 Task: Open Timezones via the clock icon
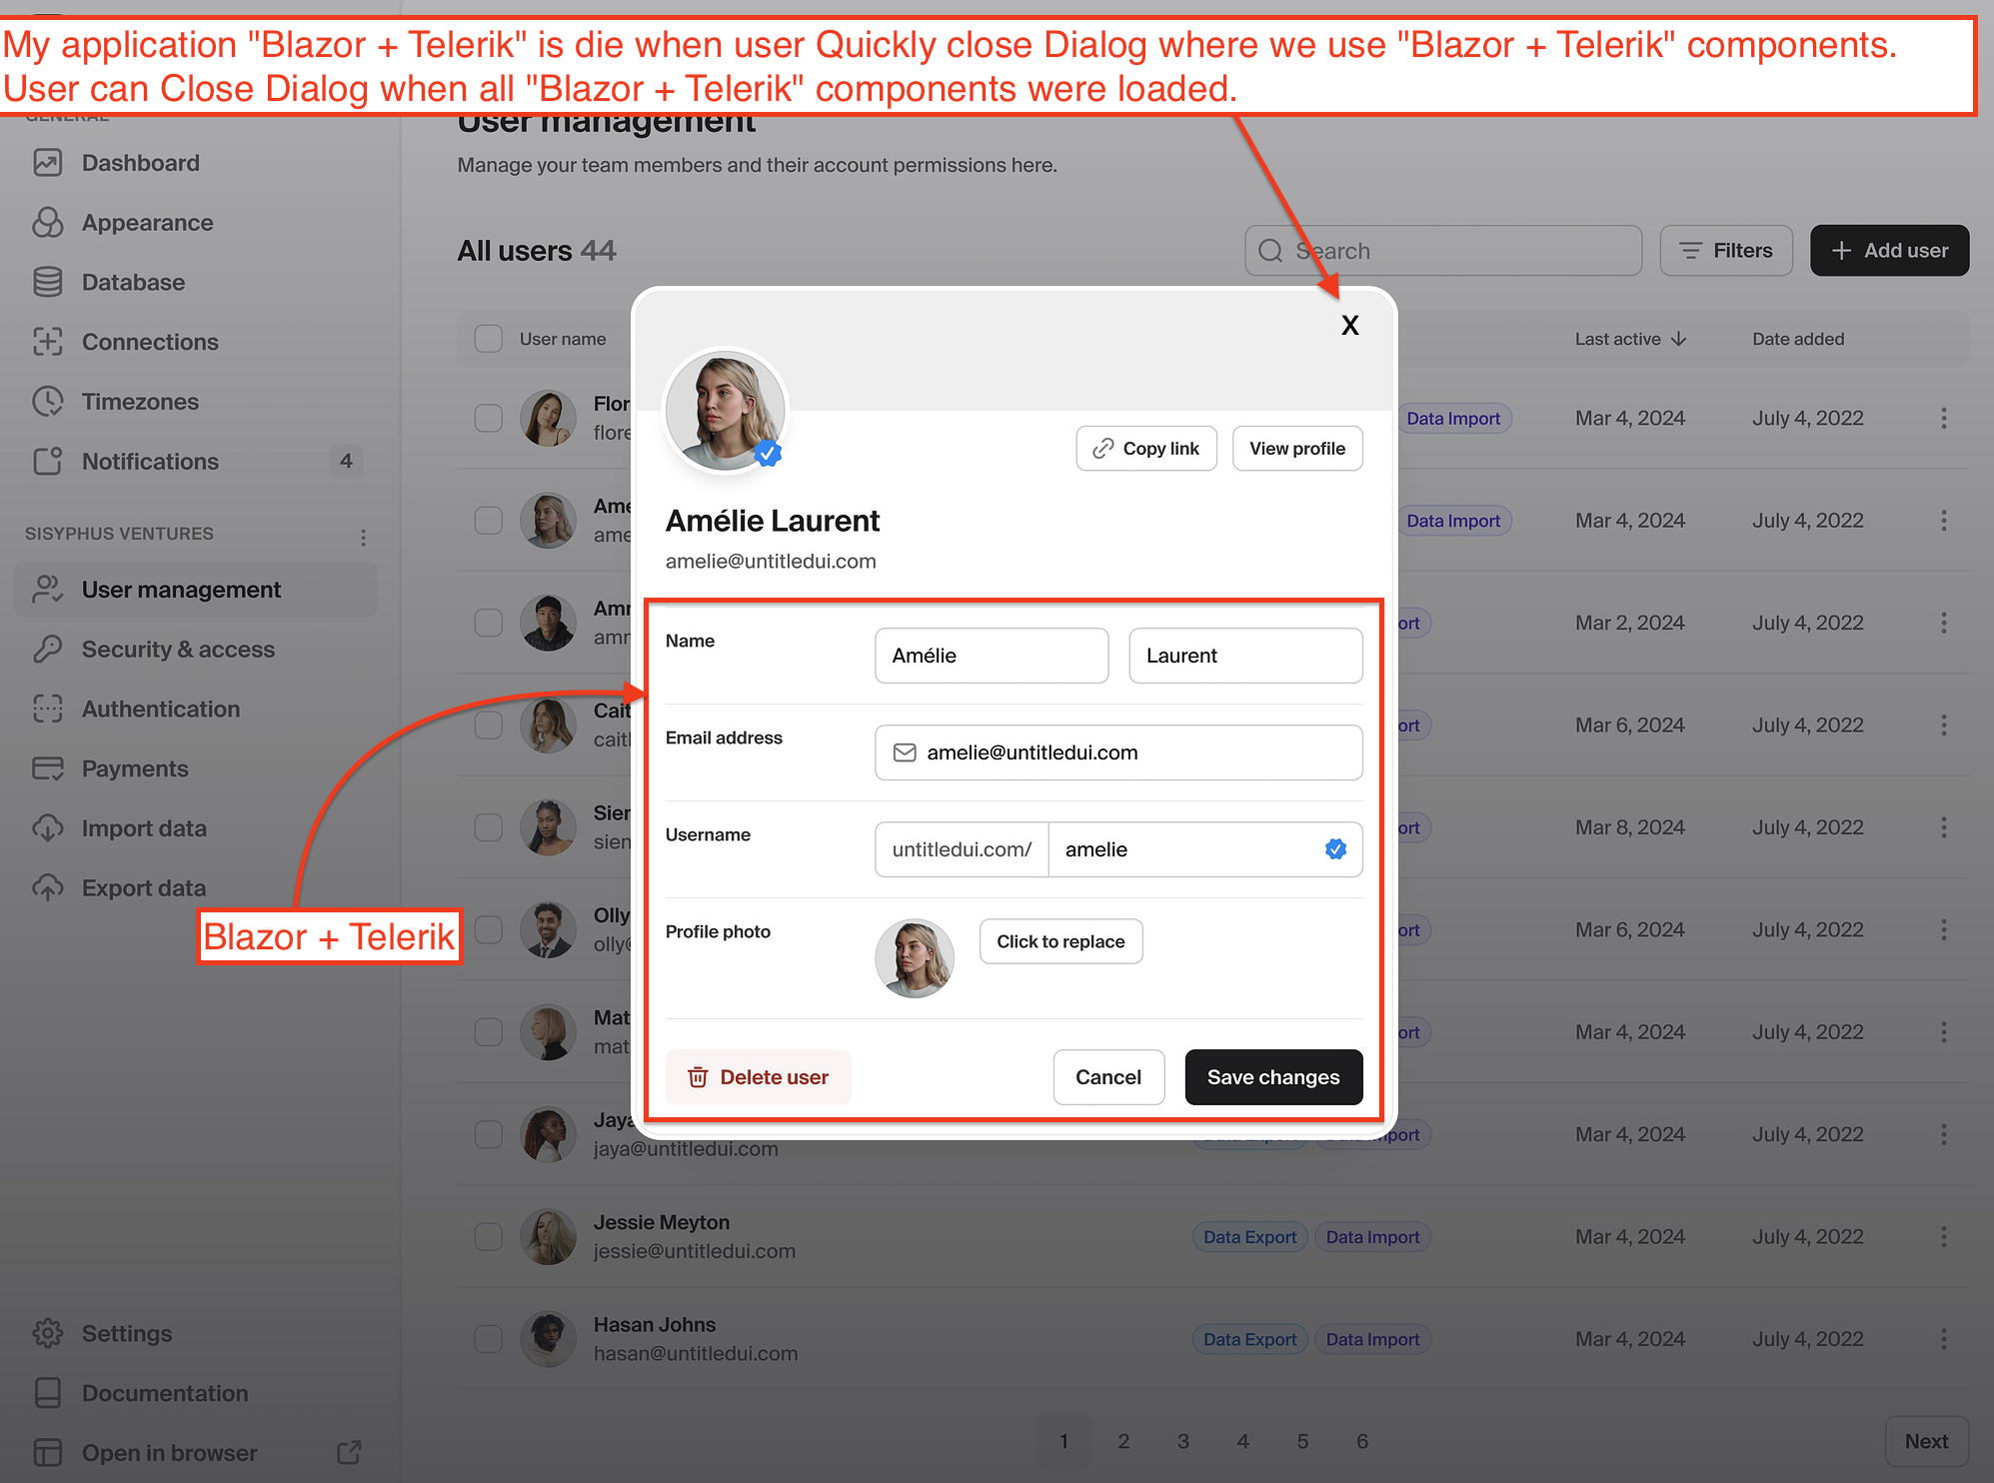[47, 401]
